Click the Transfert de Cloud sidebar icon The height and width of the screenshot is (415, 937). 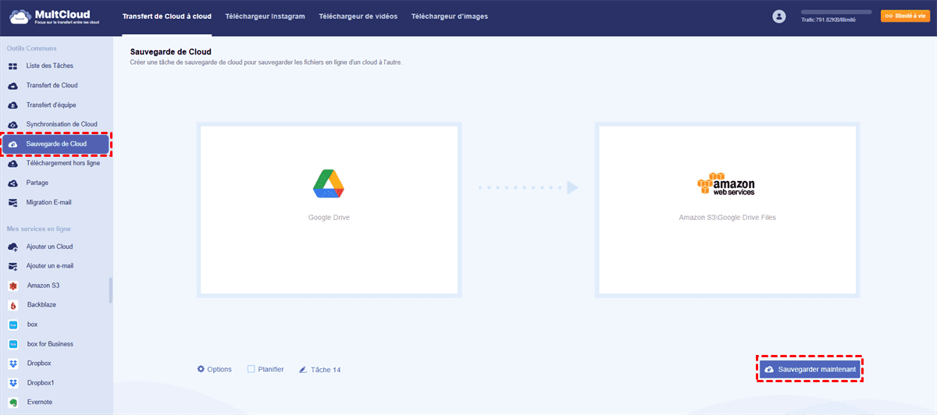coord(12,86)
